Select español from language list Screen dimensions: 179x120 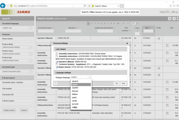click(x=81, y=88)
